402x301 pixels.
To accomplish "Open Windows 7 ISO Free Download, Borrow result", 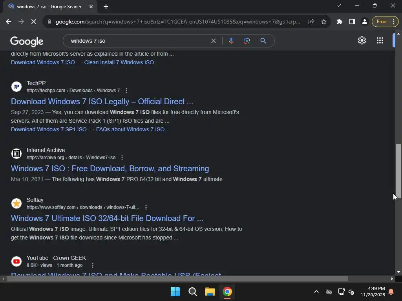I will pyautogui.click(x=110, y=169).
